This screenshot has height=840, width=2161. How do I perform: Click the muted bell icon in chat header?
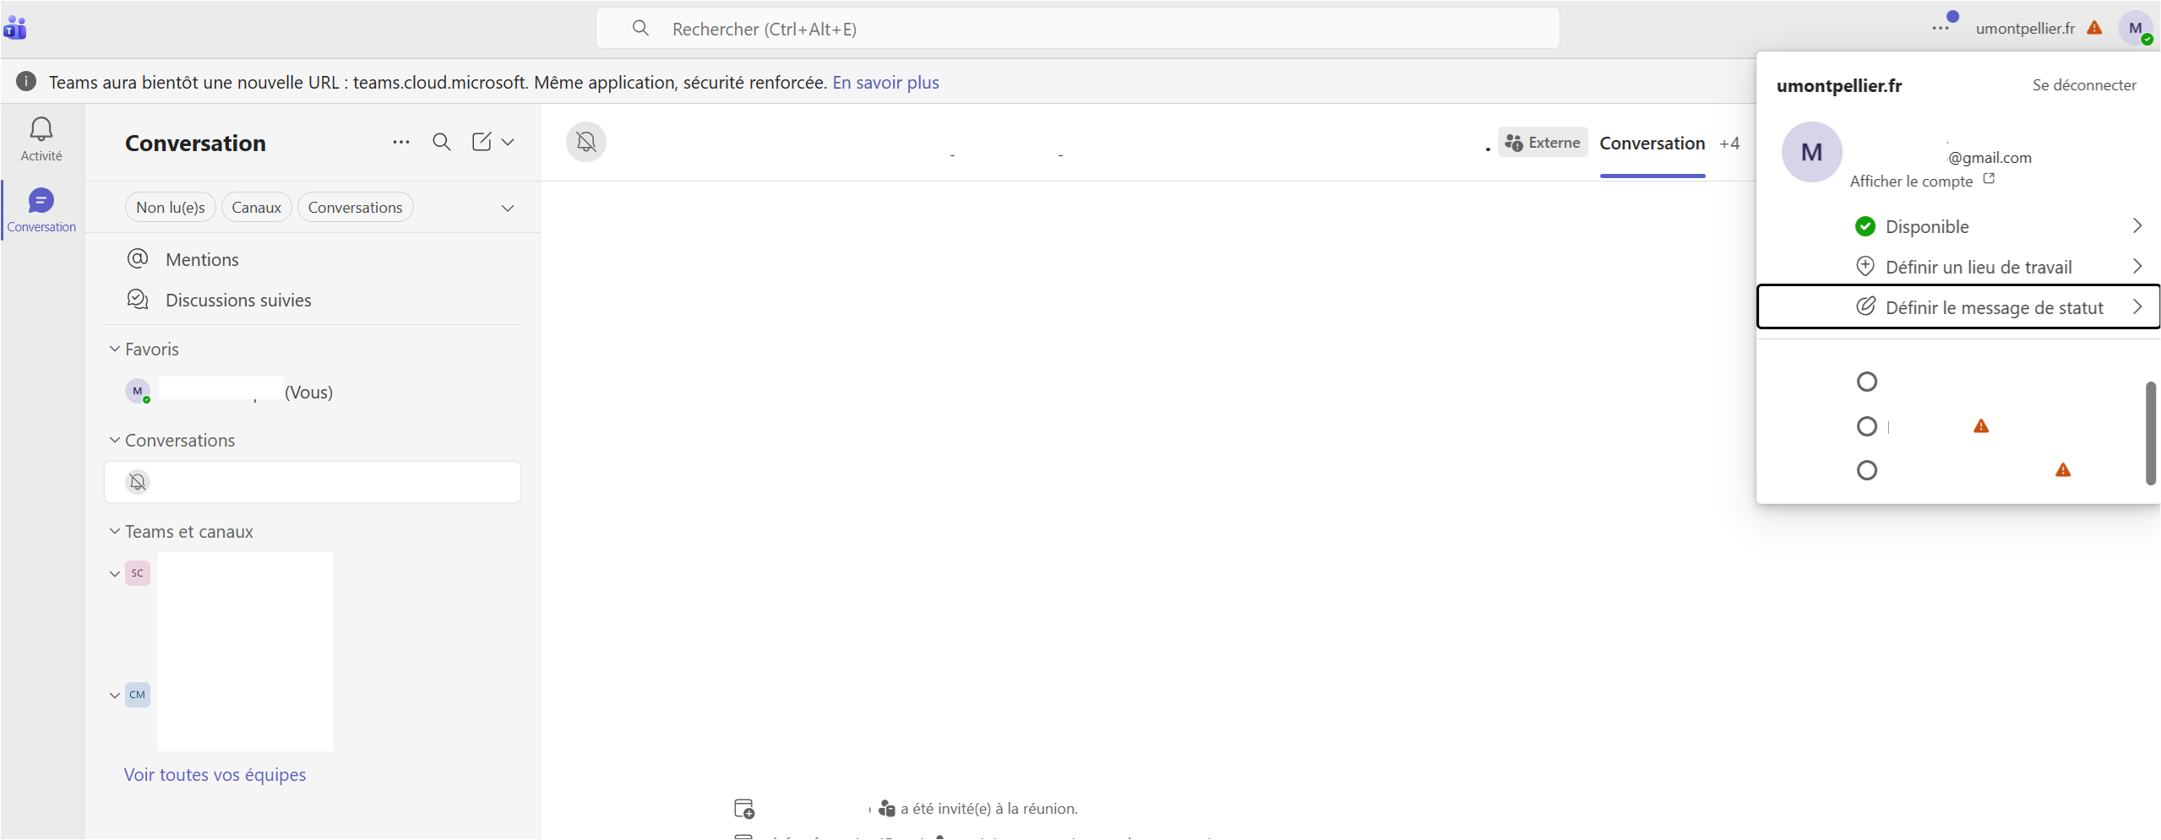pos(586,142)
